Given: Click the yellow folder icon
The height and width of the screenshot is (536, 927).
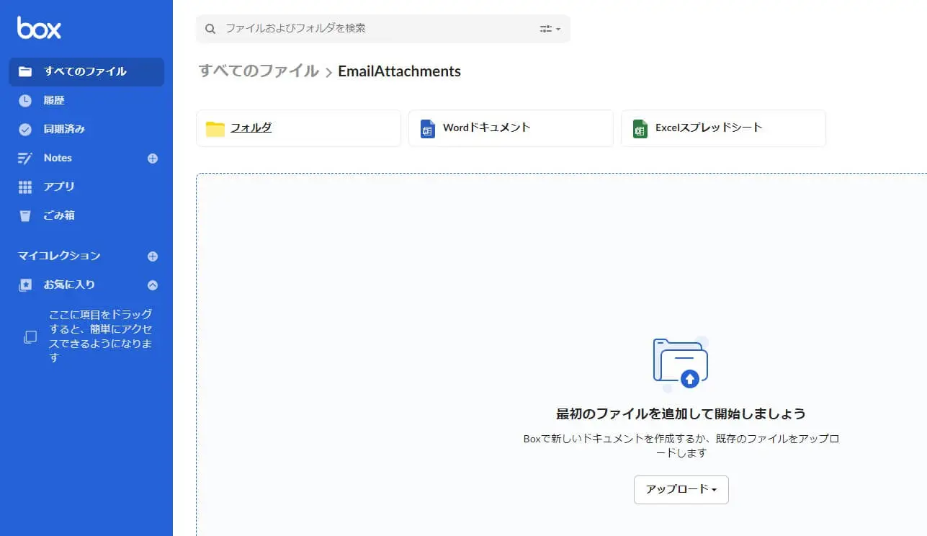Looking at the screenshot, I should (x=215, y=129).
